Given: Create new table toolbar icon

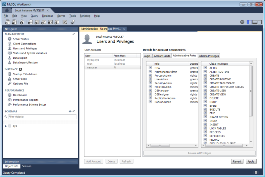Looking at the screenshot, I should pos(37,22).
